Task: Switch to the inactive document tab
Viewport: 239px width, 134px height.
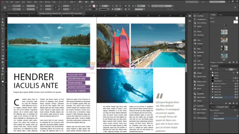Action: [x=21, y=13]
